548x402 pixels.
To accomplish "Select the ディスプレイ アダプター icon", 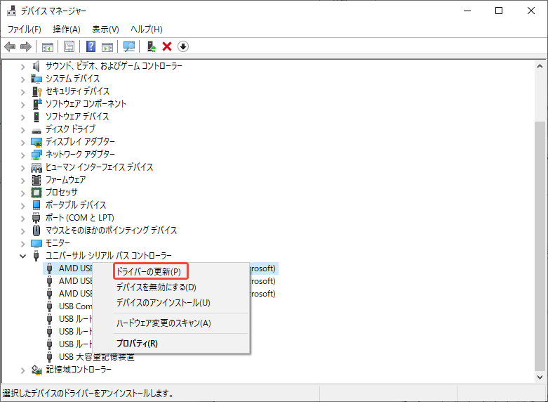I will click(x=36, y=142).
